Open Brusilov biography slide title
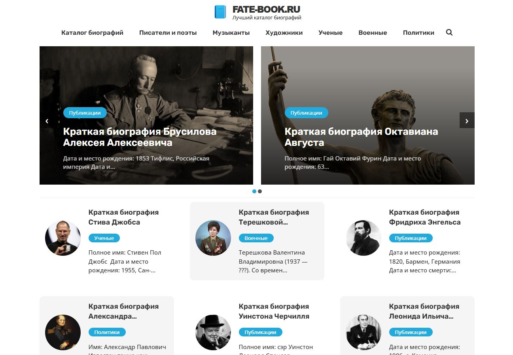513x355 pixels. point(140,137)
